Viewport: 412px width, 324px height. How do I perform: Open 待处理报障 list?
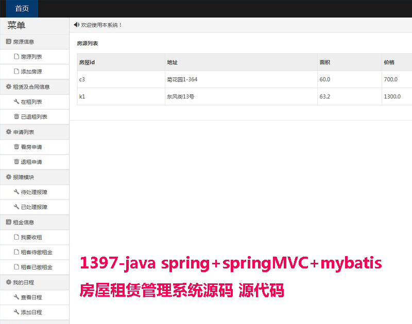(x=35, y=192)
